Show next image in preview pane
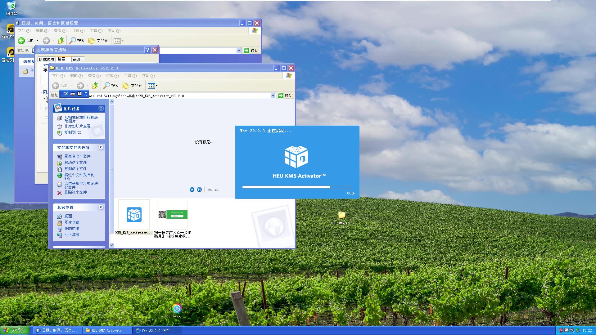The image size is (596, 335). (199, 190)
